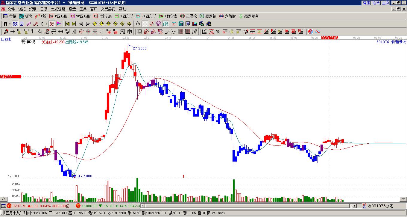
Task: Open the T四方形 tool
Action: [x=124, y=16]
